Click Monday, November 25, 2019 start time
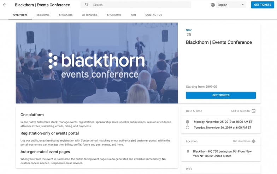 (223, 122)
